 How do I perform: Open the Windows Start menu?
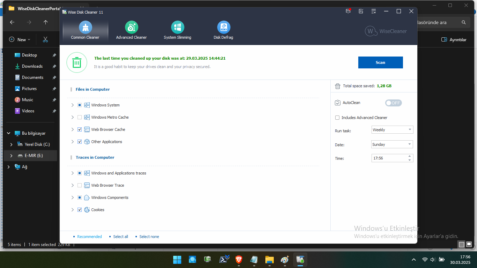pos(177,260)
